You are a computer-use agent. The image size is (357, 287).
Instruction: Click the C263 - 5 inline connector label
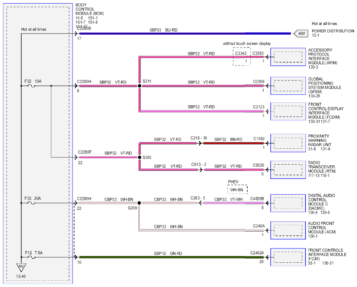pos(197,198)
